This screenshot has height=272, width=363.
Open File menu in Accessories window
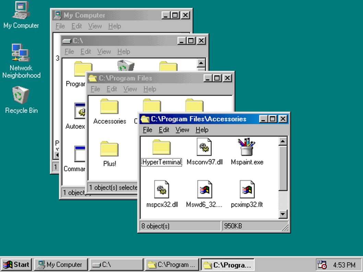tap(148, 130)
